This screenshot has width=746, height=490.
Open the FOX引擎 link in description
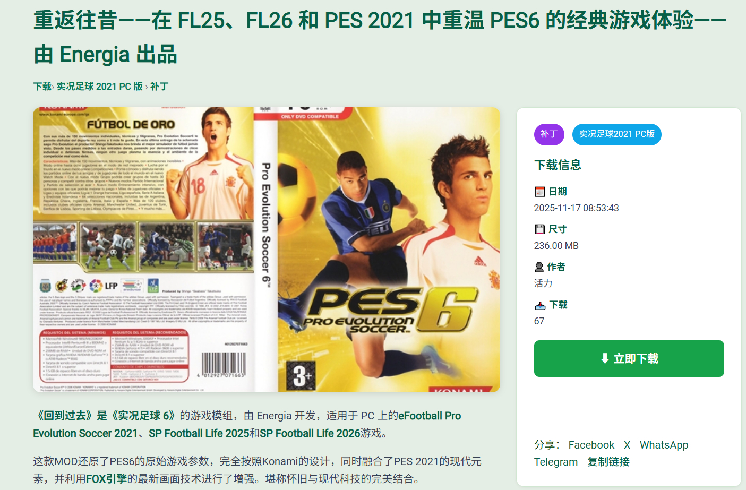tap(106, 479)
